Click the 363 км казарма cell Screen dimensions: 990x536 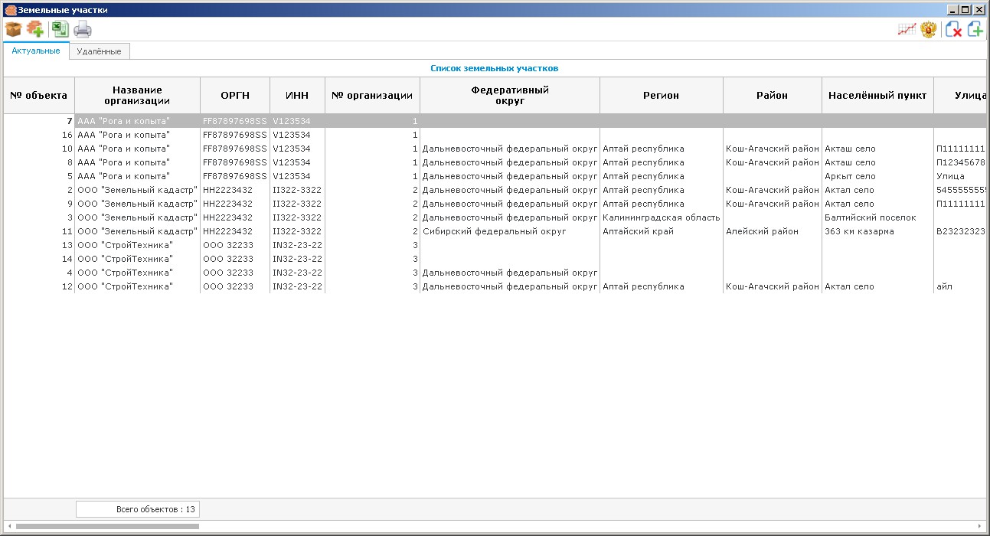coord(877,231)
